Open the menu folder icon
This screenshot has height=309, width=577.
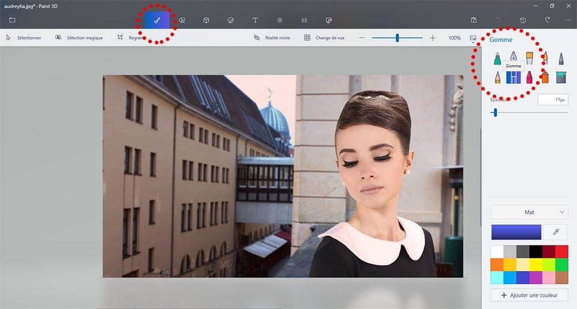click(12, 20)
